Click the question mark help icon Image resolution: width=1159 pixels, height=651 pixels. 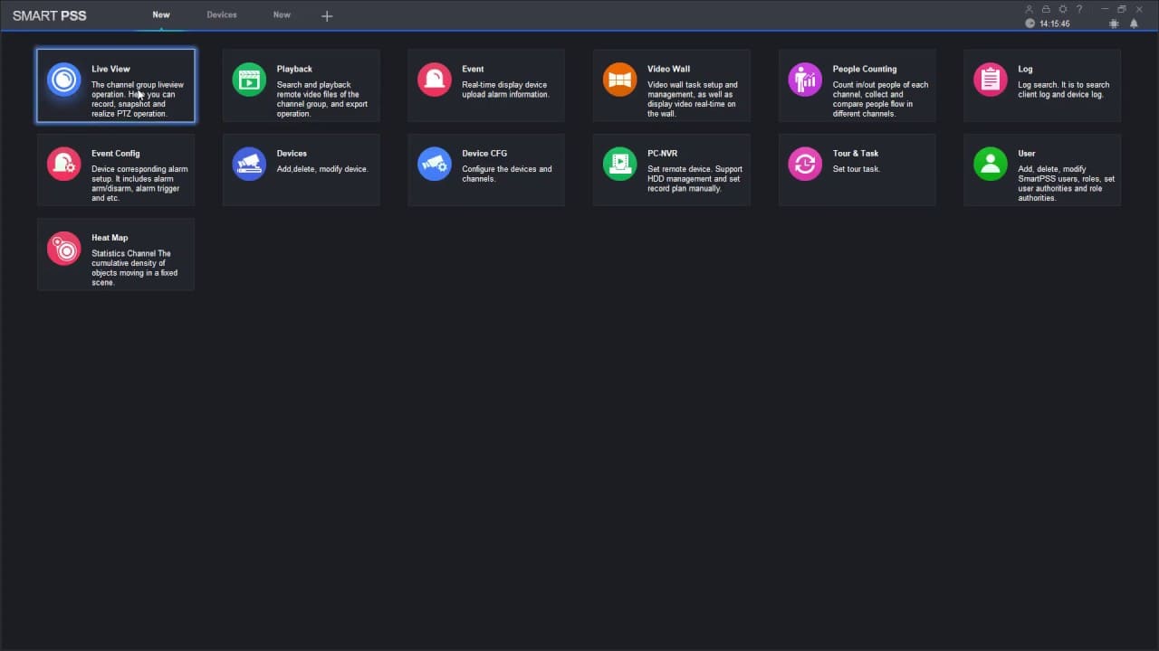1079,9
